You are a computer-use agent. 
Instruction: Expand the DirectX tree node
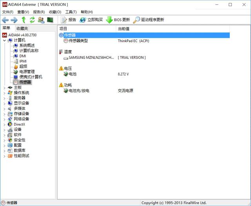point(4,125)
